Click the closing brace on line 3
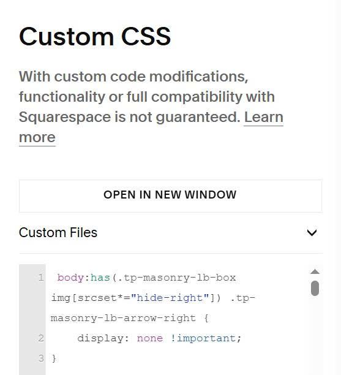The height and width of the screenshot is (375, 341). pyautogui.click(x=54, y=358)
